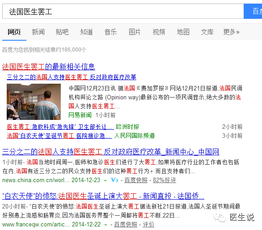Click the 82%好评 rating link
This screenshot has height=230, width=262.
pyautogui.click(x=165, y=180)
